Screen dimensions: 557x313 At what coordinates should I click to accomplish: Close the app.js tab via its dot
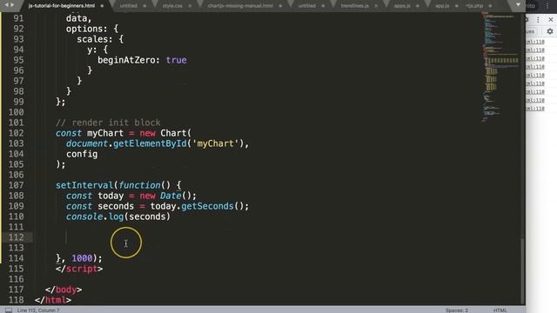[x=456, y=6]
